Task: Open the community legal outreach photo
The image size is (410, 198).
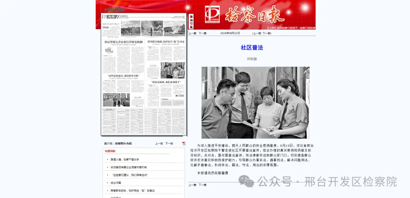Action: pos(255,102)
